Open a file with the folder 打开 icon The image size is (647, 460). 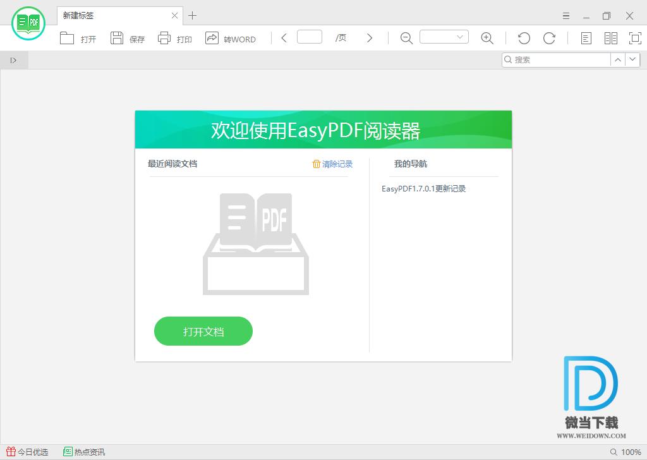pos(67,39)
